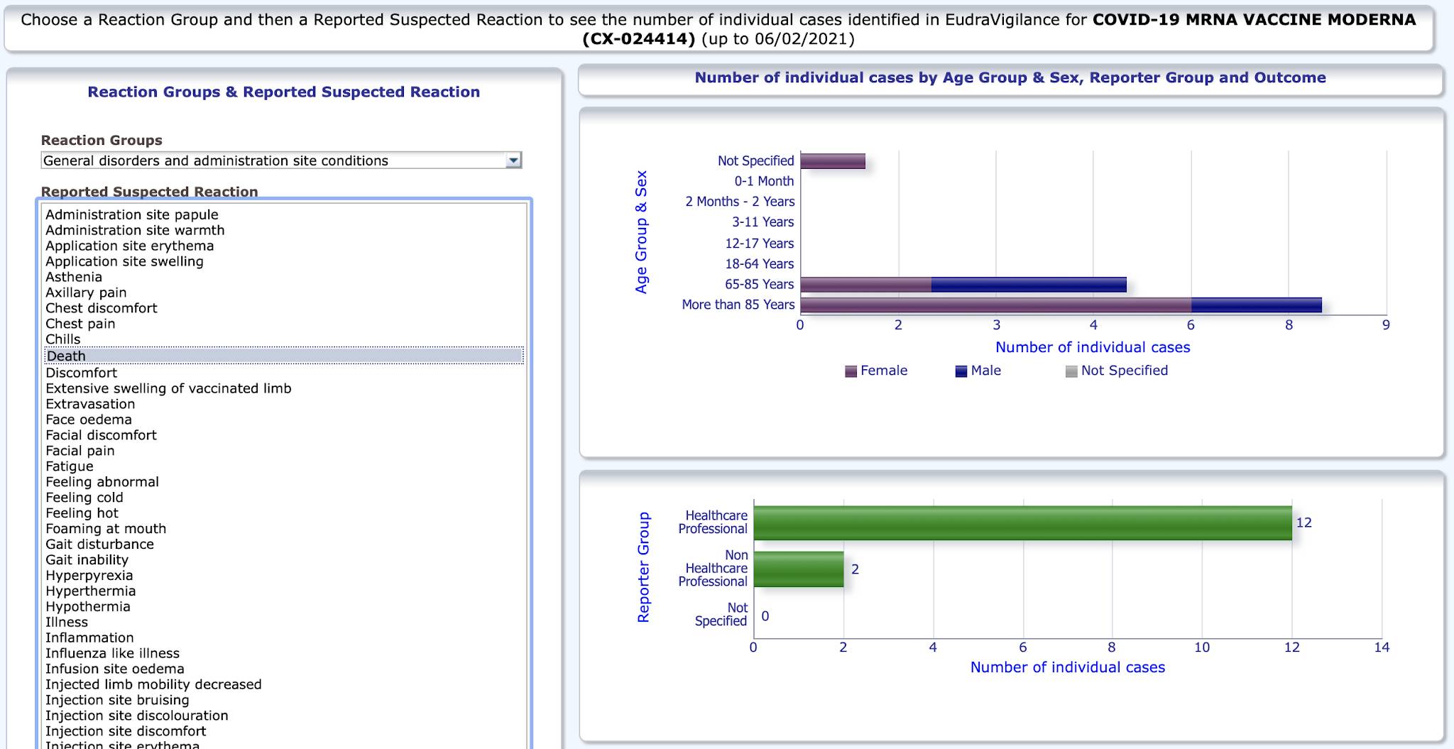The width and height of the screenshot is (1454, 749).
Task: Pick 'Inflammation' in the reaction list
Action: (x=89, y=638)
